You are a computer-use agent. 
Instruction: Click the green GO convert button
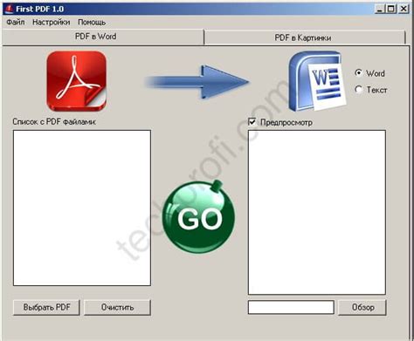tap(198, 217)
